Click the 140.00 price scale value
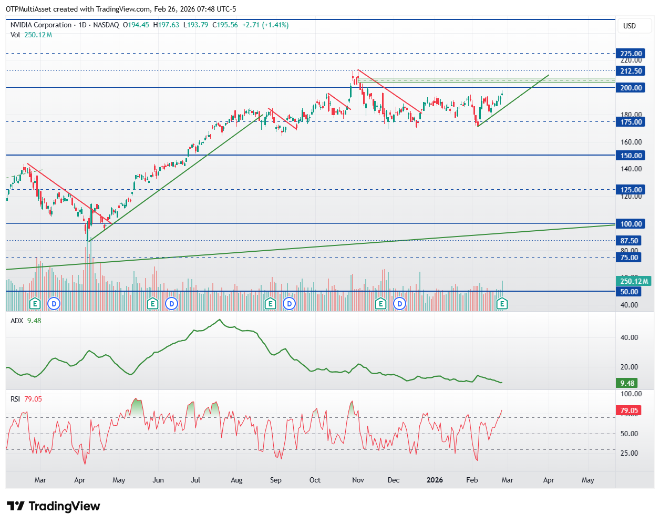The width and height of the screenshot is (660, 524). click(631, 169)
